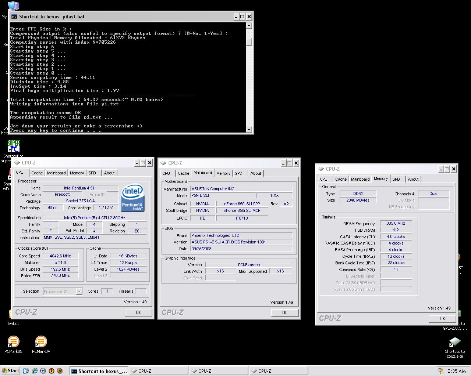Launch Windows Media Player from quick launch
Screen dimensions: 471x376
(x=43, y=371)
